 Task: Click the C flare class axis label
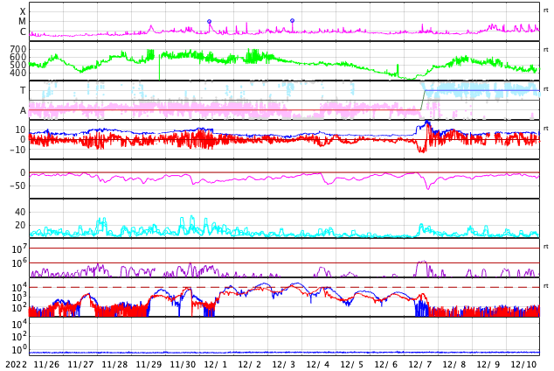point(23,31)
